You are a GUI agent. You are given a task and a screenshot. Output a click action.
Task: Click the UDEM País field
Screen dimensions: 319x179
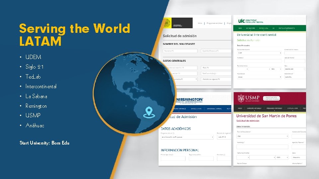pyautogui.click(x=216, y=68)
